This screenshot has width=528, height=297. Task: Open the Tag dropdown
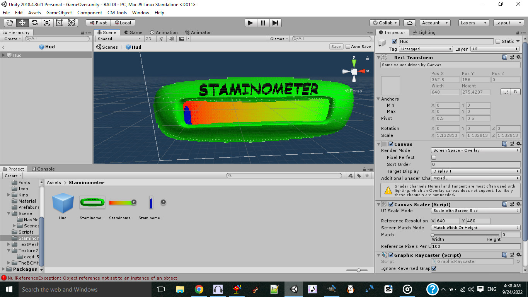tap(426, 49)
